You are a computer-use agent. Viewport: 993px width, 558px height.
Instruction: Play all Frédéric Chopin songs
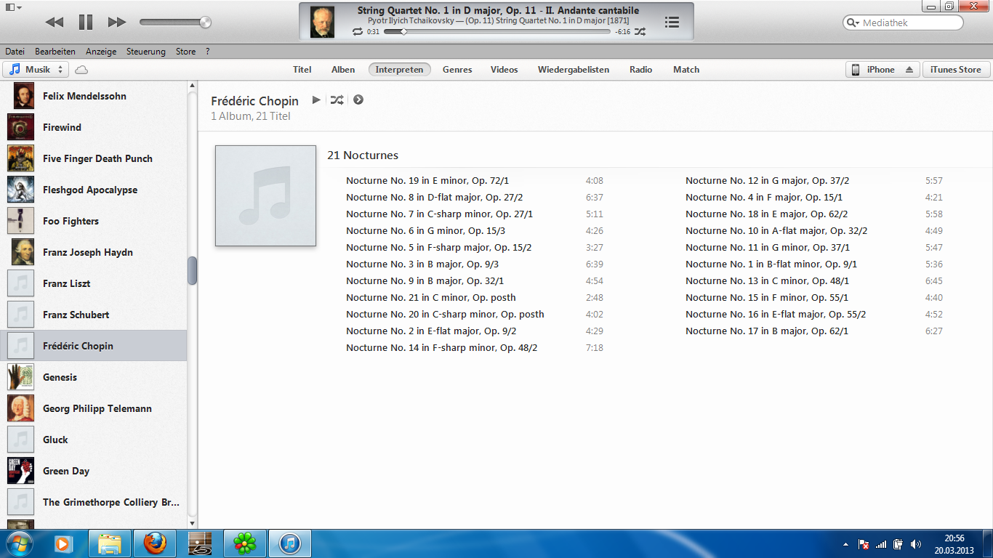coord(316,100)
